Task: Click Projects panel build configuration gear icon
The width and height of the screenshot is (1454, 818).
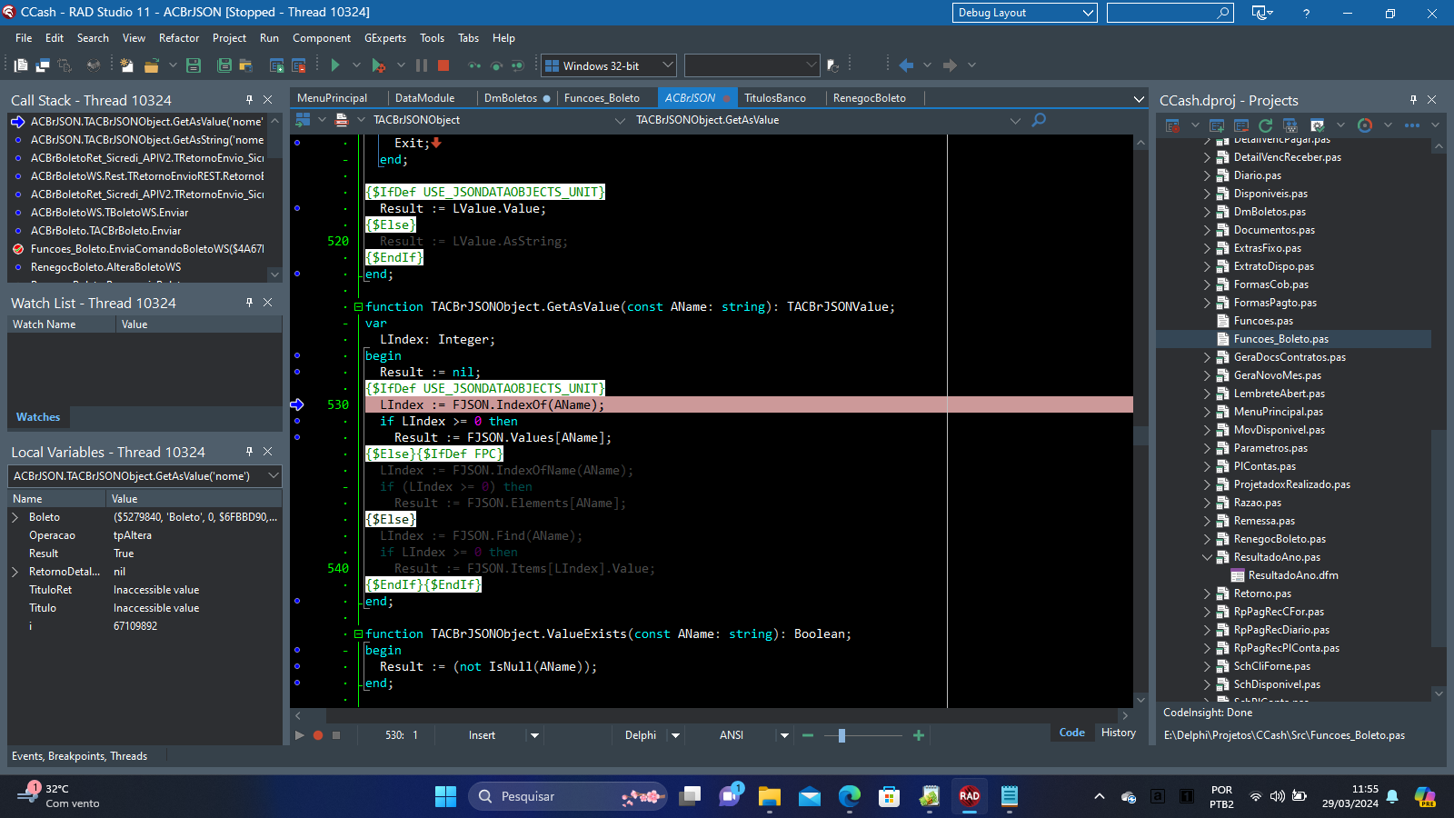Action: [1317, 125]
